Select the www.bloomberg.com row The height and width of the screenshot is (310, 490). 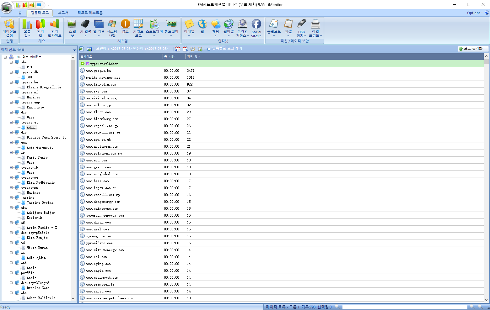281,119
